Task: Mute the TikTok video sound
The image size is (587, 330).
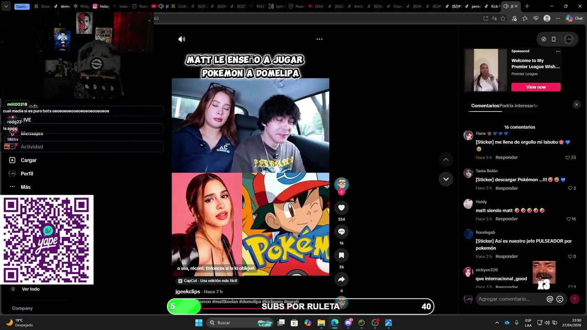Action: [x=182, y=39]
